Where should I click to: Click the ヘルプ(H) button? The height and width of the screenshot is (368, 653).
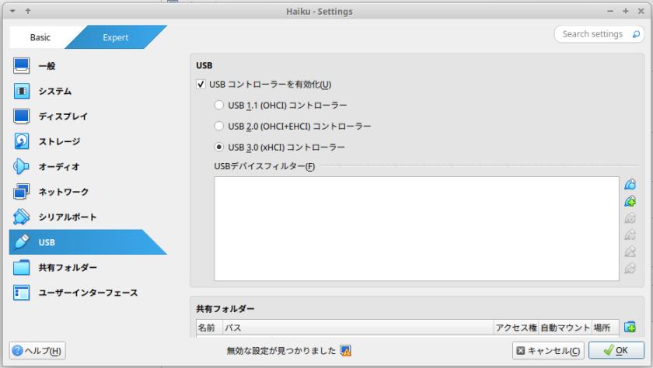click(x=37, y=351)
